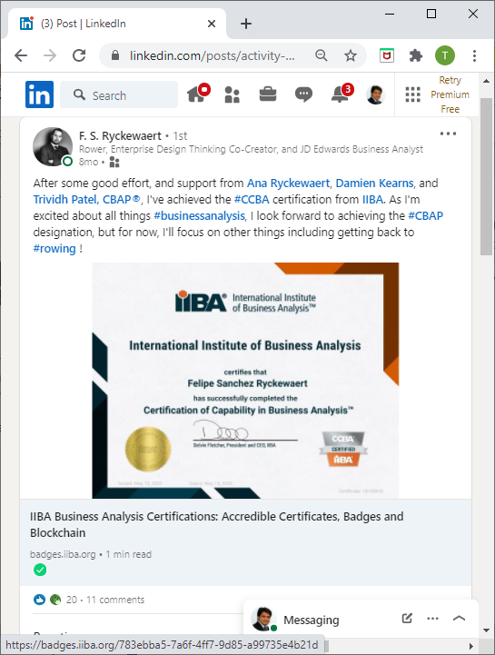495x655 pixels.
Task: Open the Work apps grid icon
Action: click(412, 94)
